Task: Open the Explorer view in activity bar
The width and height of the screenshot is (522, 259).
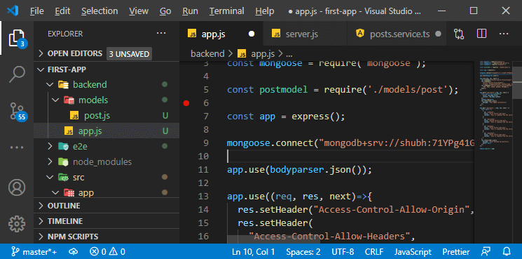Action: tap(17, 38)
